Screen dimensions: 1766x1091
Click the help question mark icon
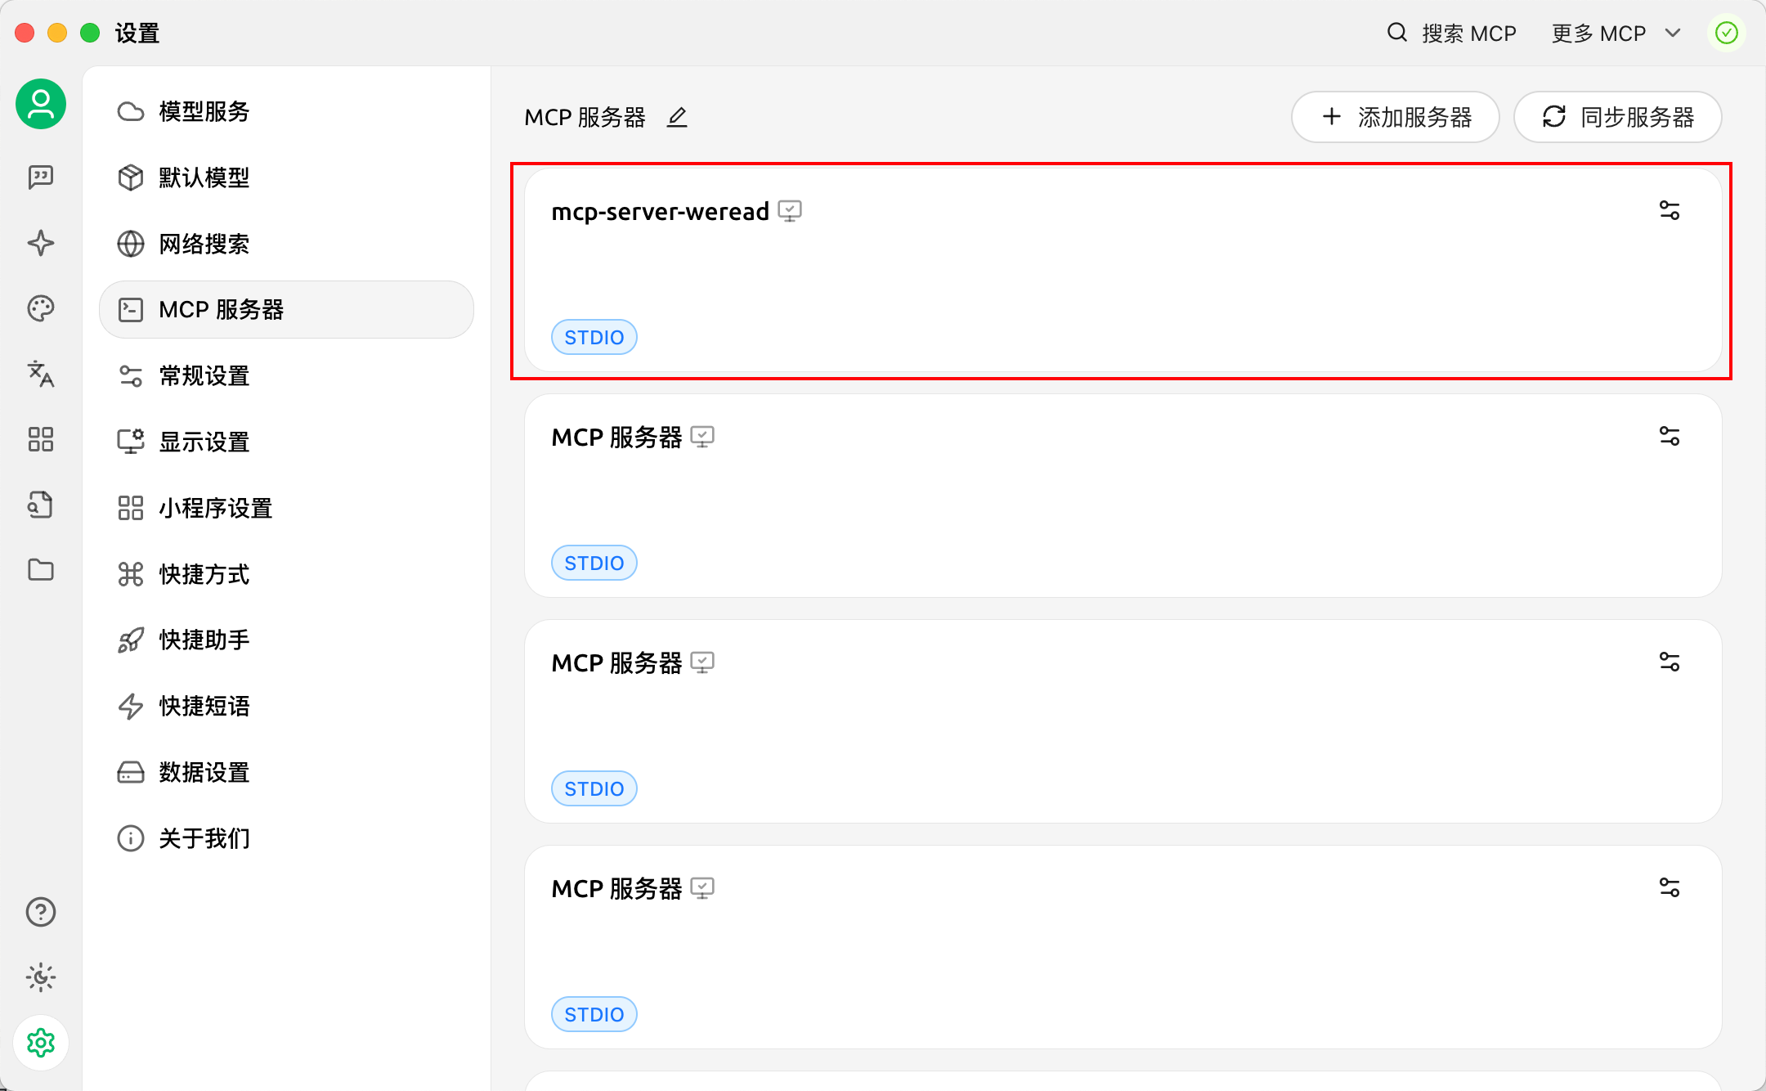41,912
